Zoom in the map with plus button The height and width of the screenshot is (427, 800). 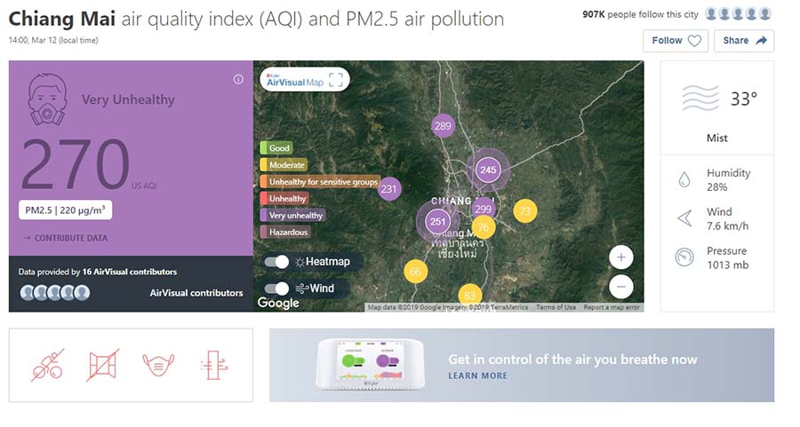coord(621,257)
